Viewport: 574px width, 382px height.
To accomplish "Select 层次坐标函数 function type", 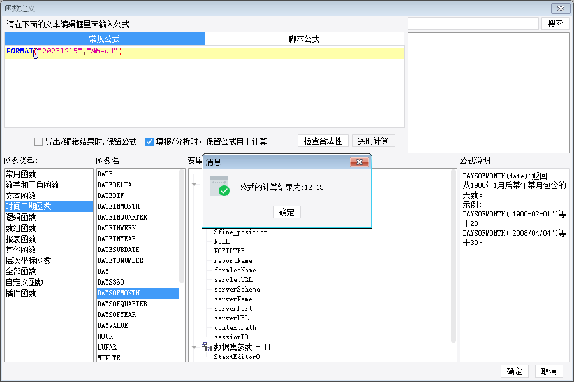I will pos(49,260).
